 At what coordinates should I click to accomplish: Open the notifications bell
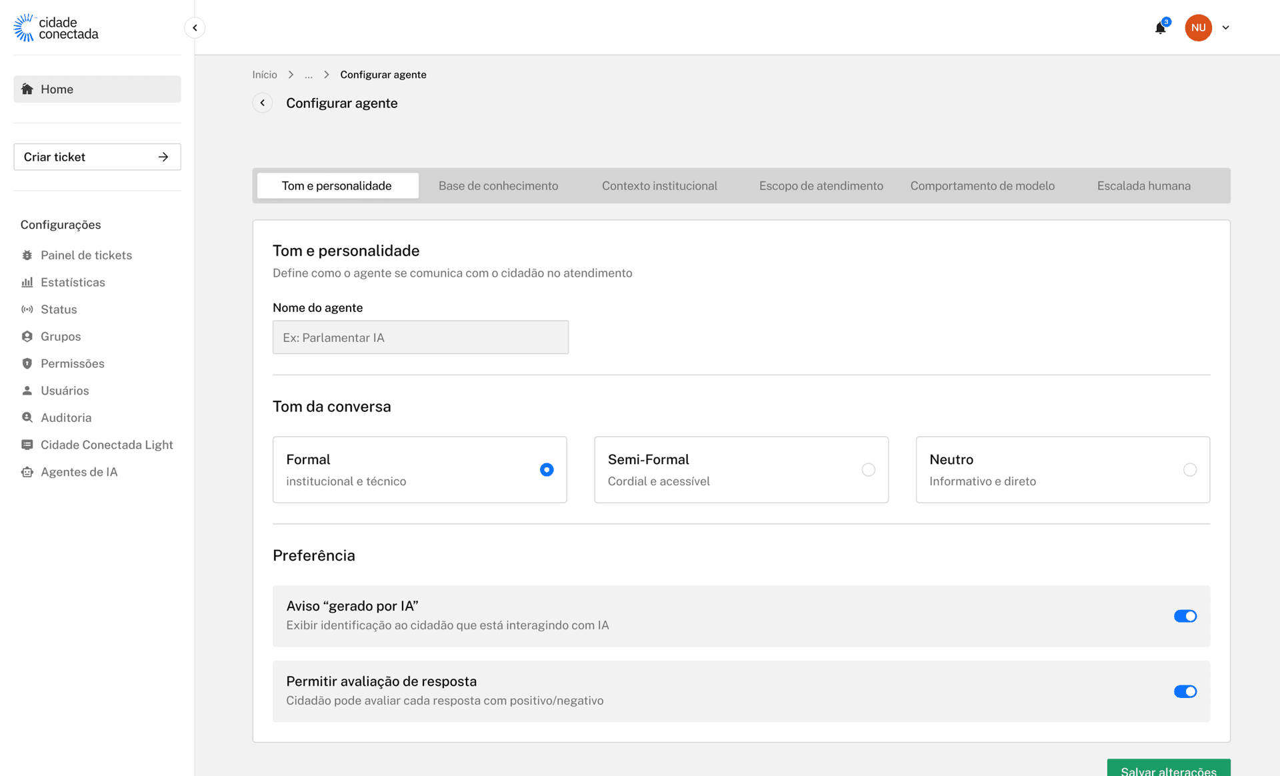(1161, 28)
